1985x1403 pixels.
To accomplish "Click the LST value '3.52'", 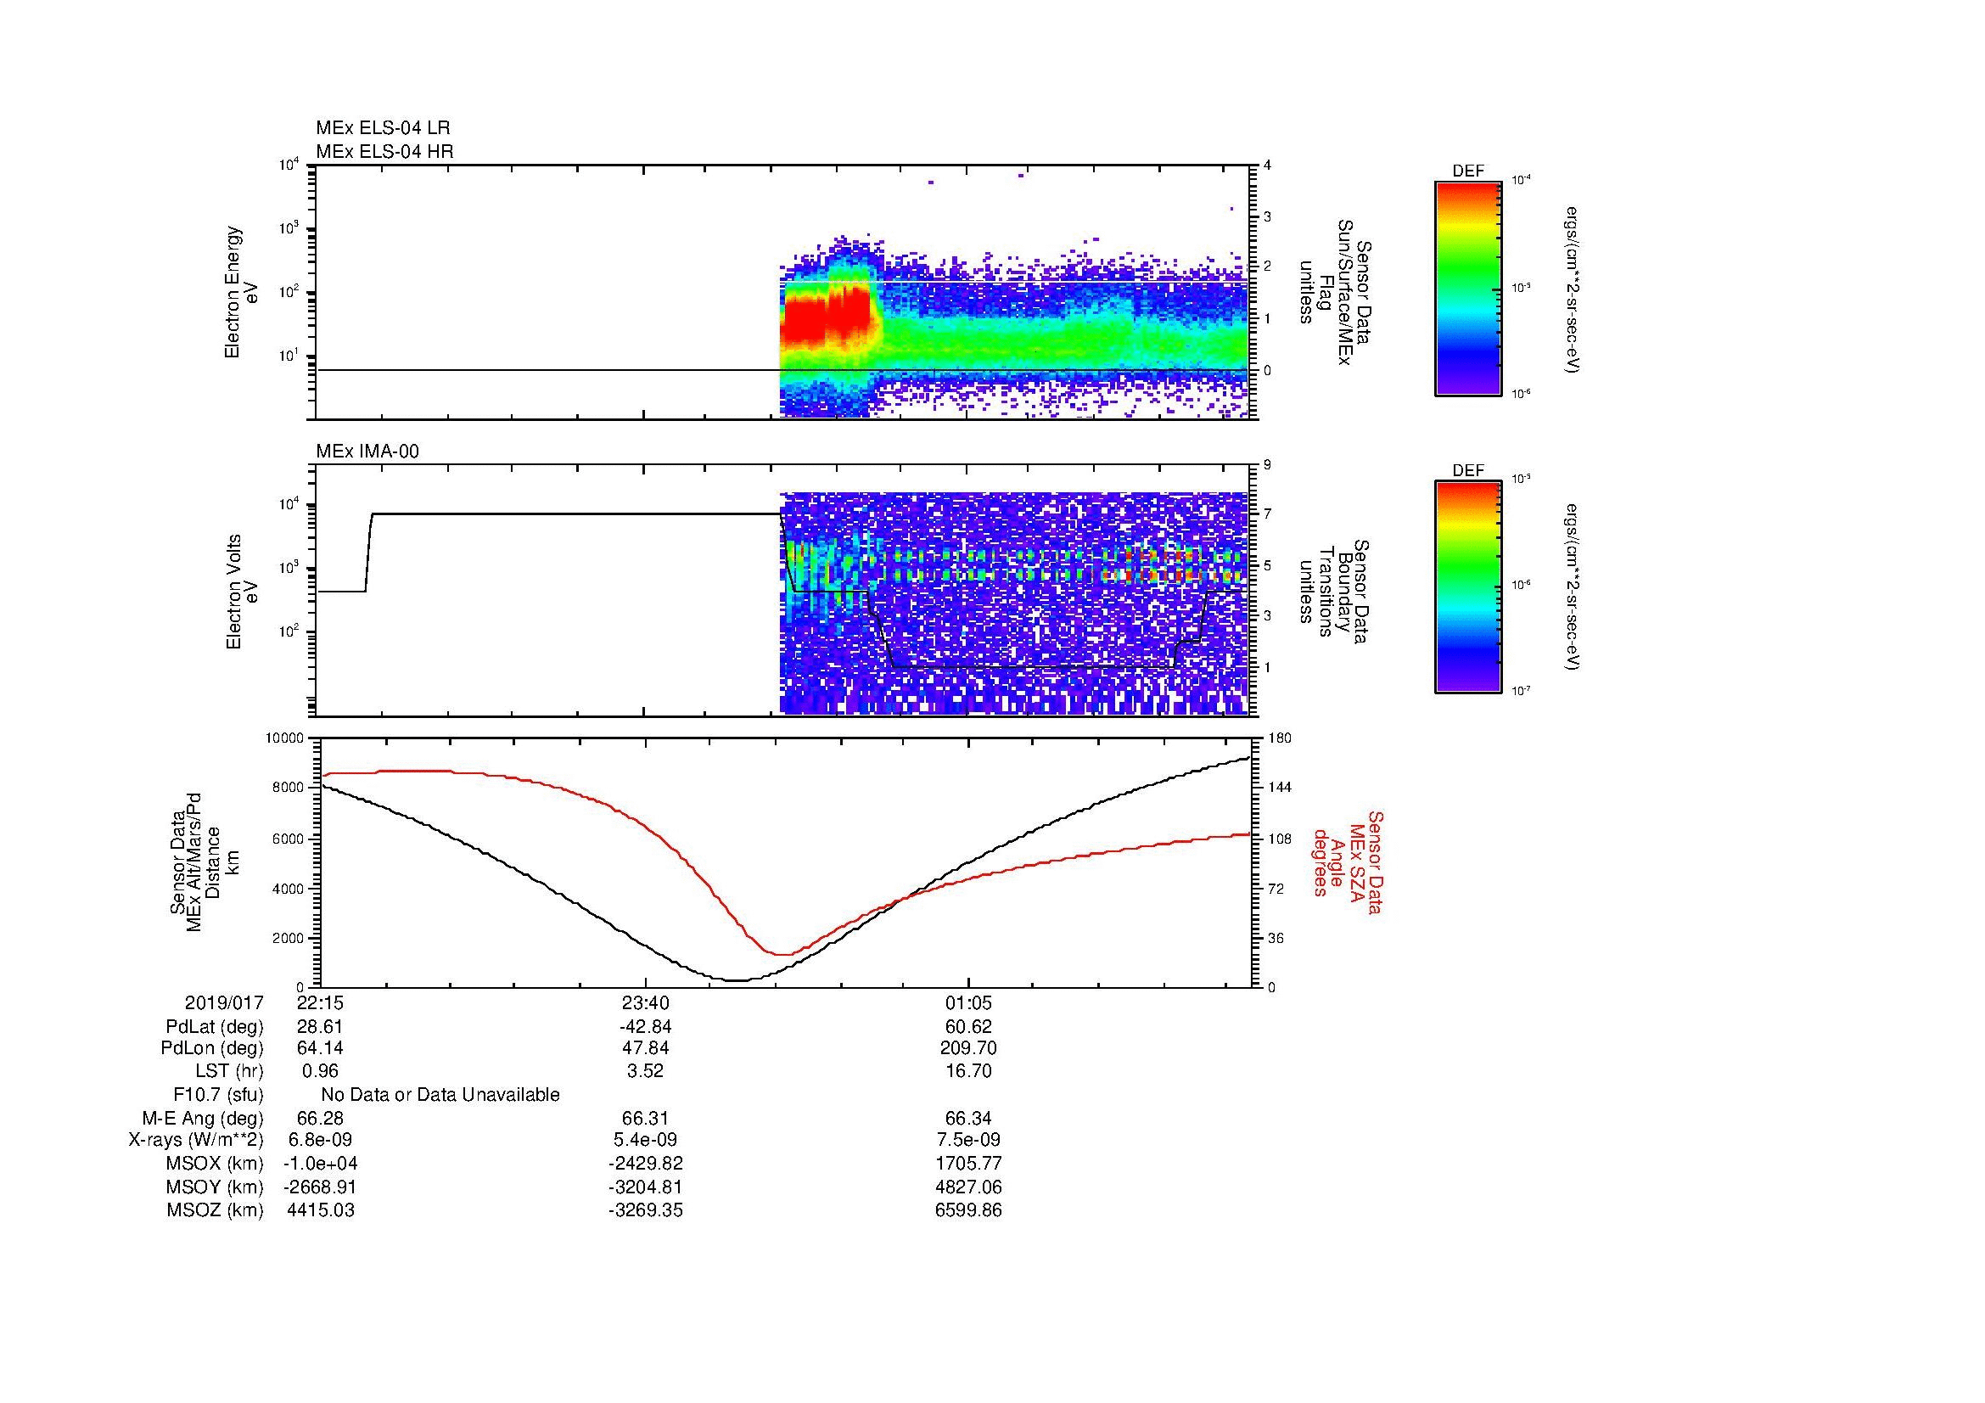I will coord(645,1072).
